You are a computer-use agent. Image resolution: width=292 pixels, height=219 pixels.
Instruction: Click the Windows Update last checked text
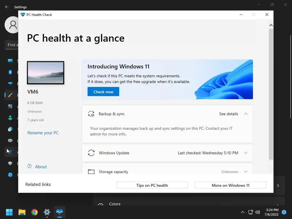(x=208, y=153)
